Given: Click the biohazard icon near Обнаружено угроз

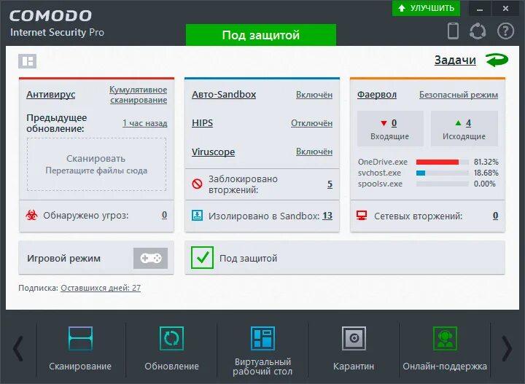Looking at the screenshot, I should [x=31, y=215].
